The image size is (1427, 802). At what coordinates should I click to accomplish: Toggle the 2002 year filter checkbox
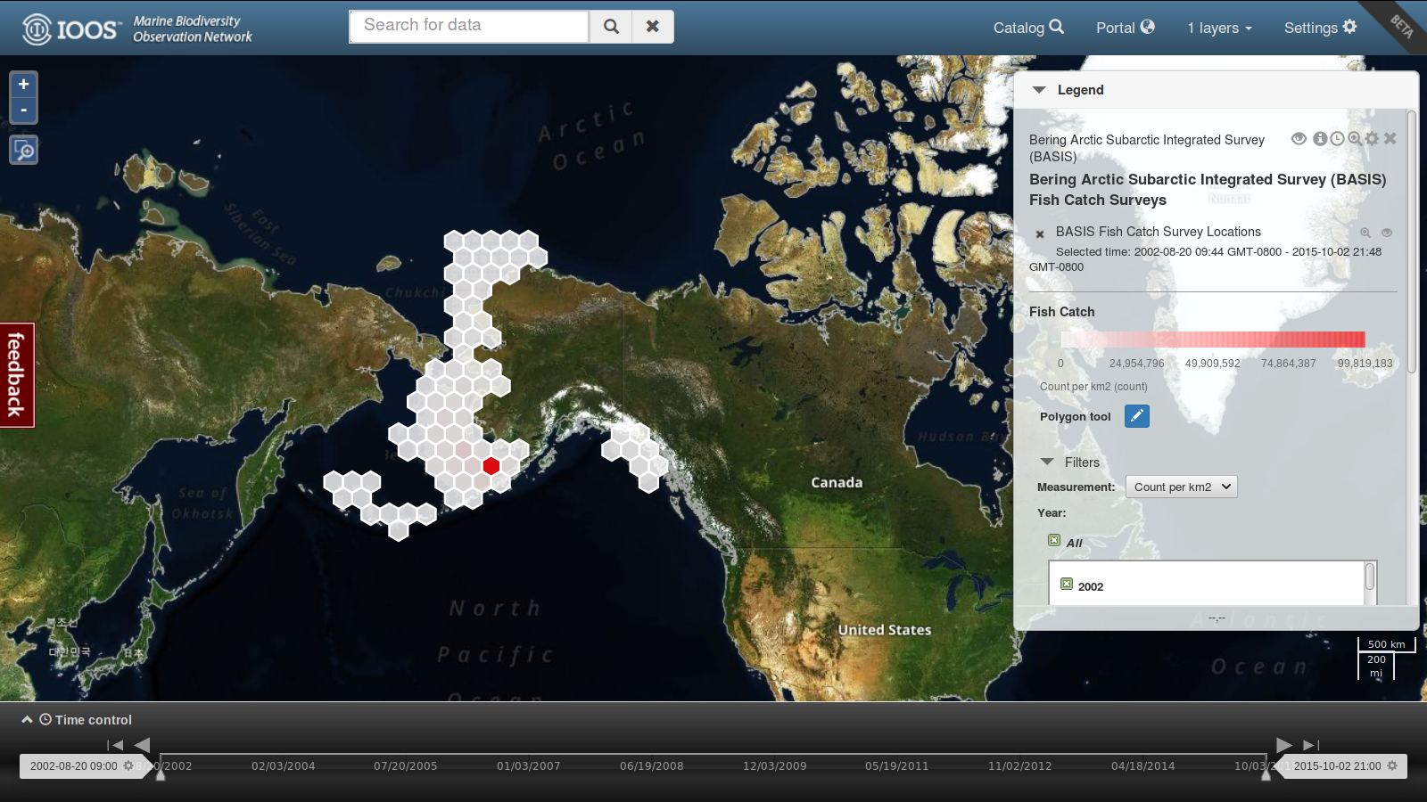[1067, 585]
